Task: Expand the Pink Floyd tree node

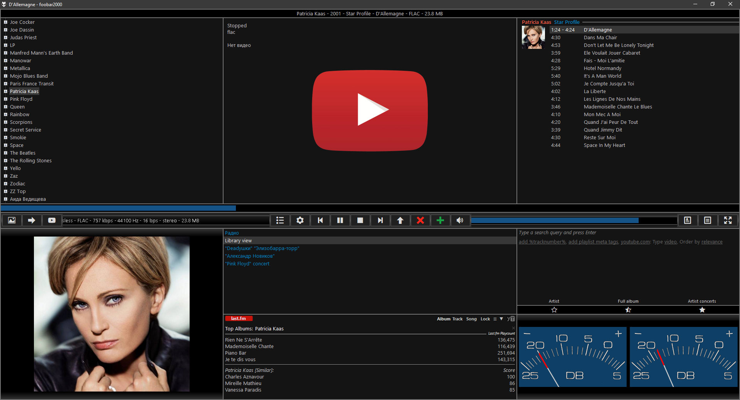Action: coord(6,99)
